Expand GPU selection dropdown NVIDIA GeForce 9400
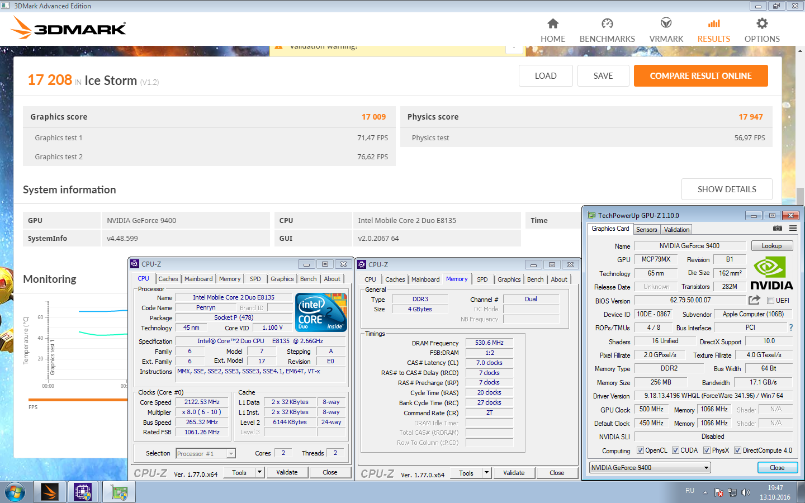 coord(650,468)
